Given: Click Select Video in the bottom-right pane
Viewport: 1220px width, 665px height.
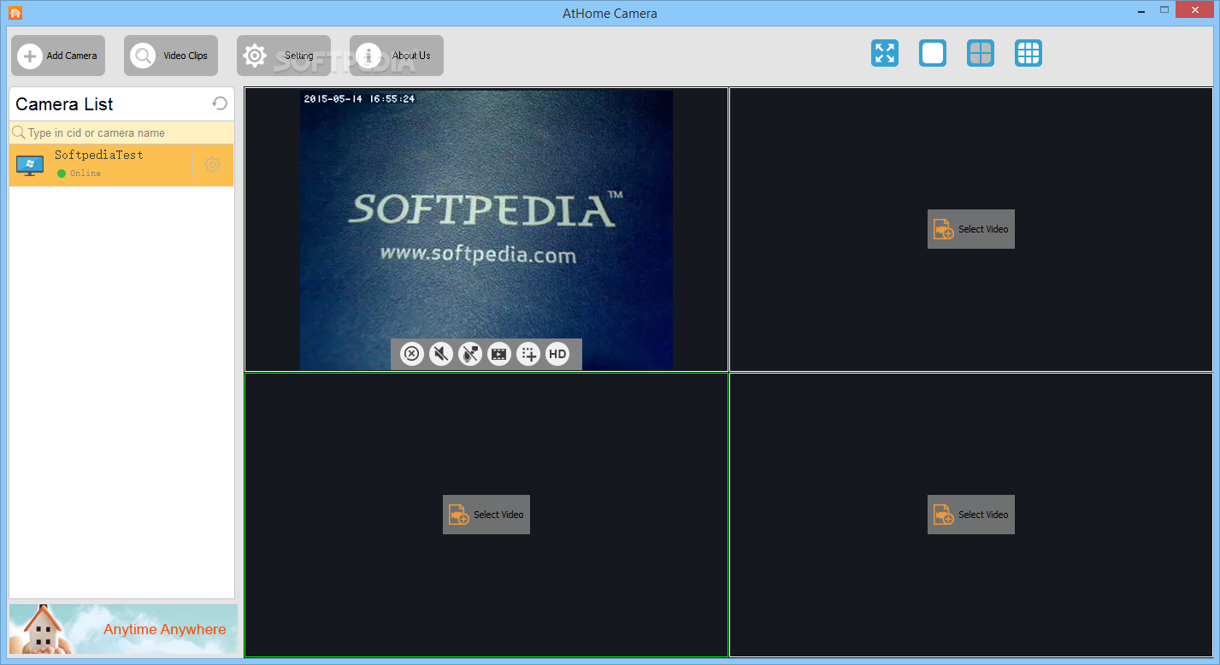Looking at the screenshot, I should coord(971,515).
